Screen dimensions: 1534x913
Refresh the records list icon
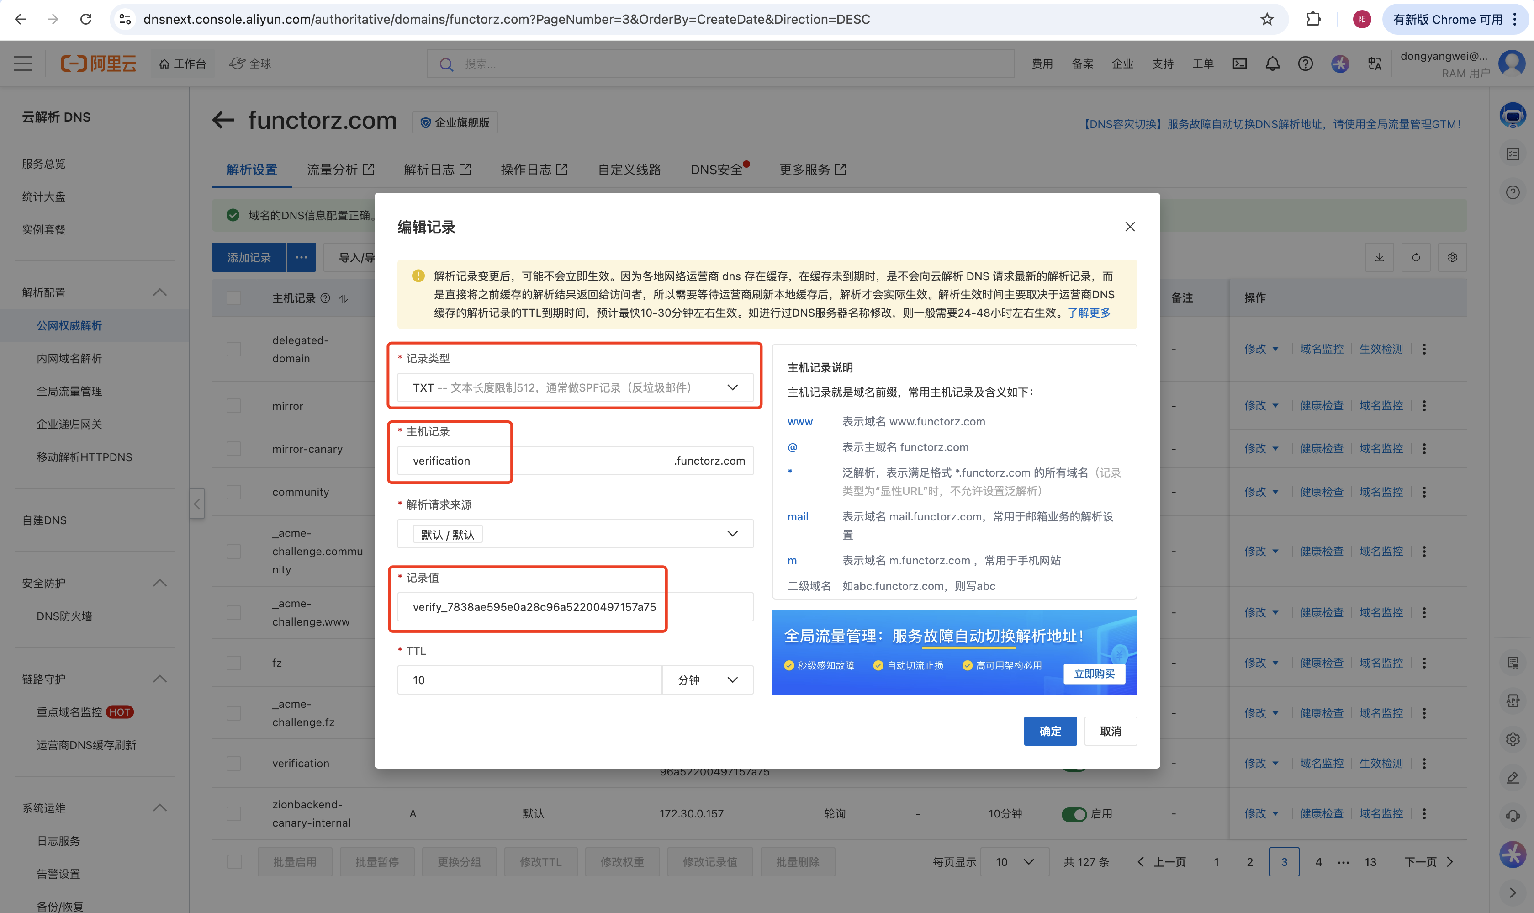pos(1416,257)
